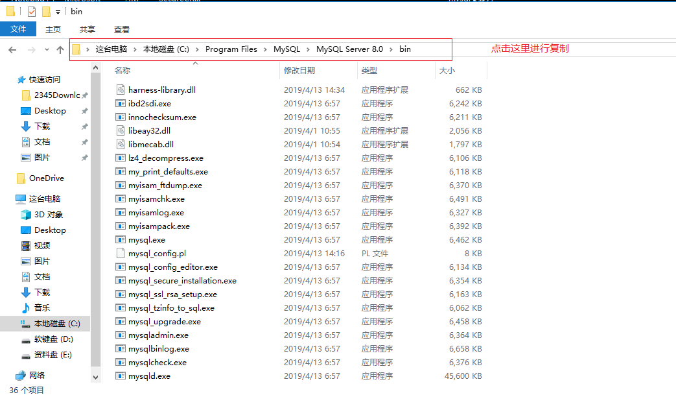
Task: Click the folder icon in address bar
Action: click(x=76, y=49)
